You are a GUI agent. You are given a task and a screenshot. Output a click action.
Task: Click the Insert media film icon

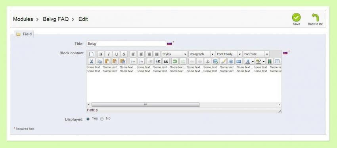[269, 62]
